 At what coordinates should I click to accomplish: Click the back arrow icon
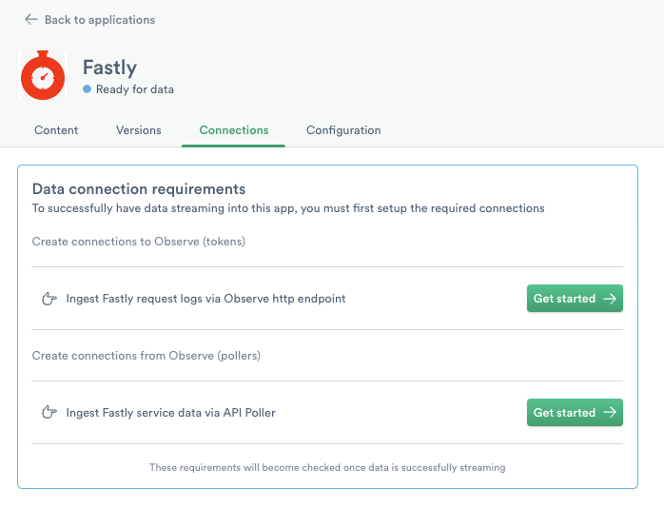(x=31, y=19)
